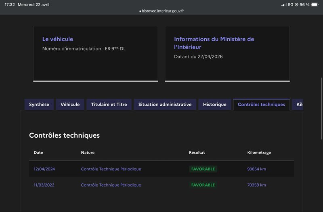Open the partially hidden Kilométrage tab

[298, 105]
